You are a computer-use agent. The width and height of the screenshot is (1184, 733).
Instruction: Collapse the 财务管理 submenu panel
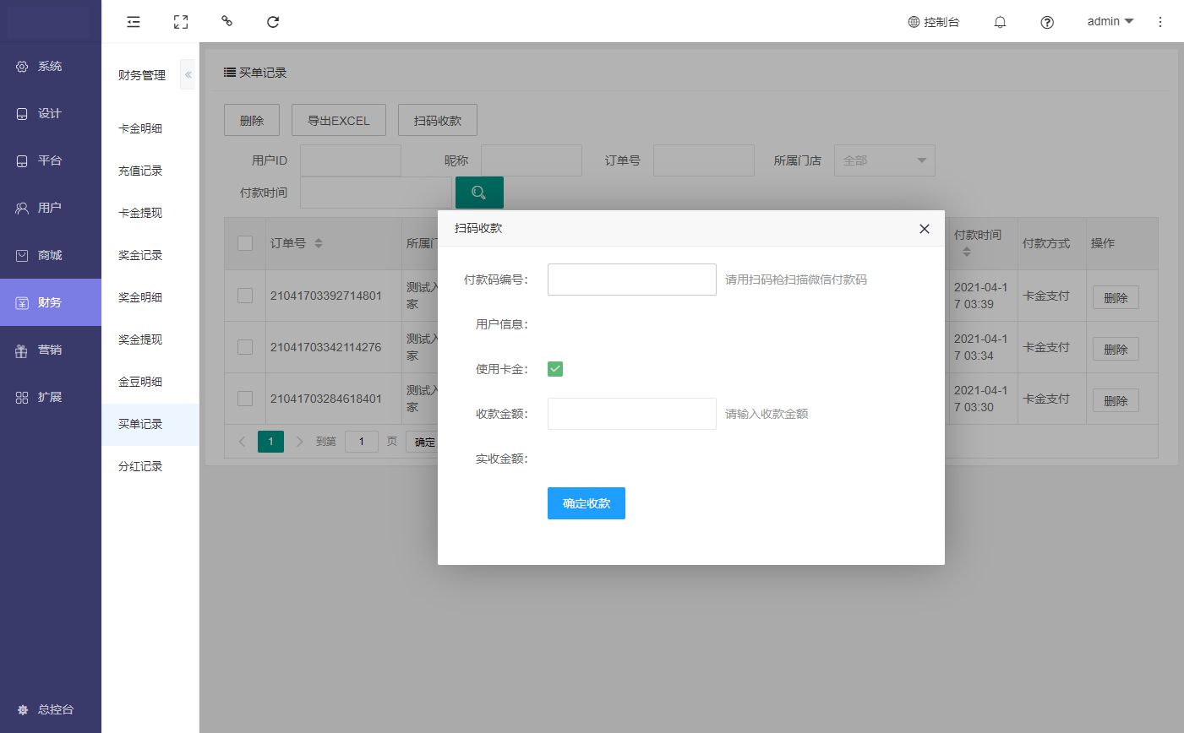click(188, 75)
